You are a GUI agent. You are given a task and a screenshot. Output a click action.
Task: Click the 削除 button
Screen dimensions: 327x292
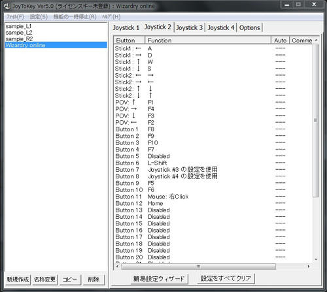click(x=94, y=280)
